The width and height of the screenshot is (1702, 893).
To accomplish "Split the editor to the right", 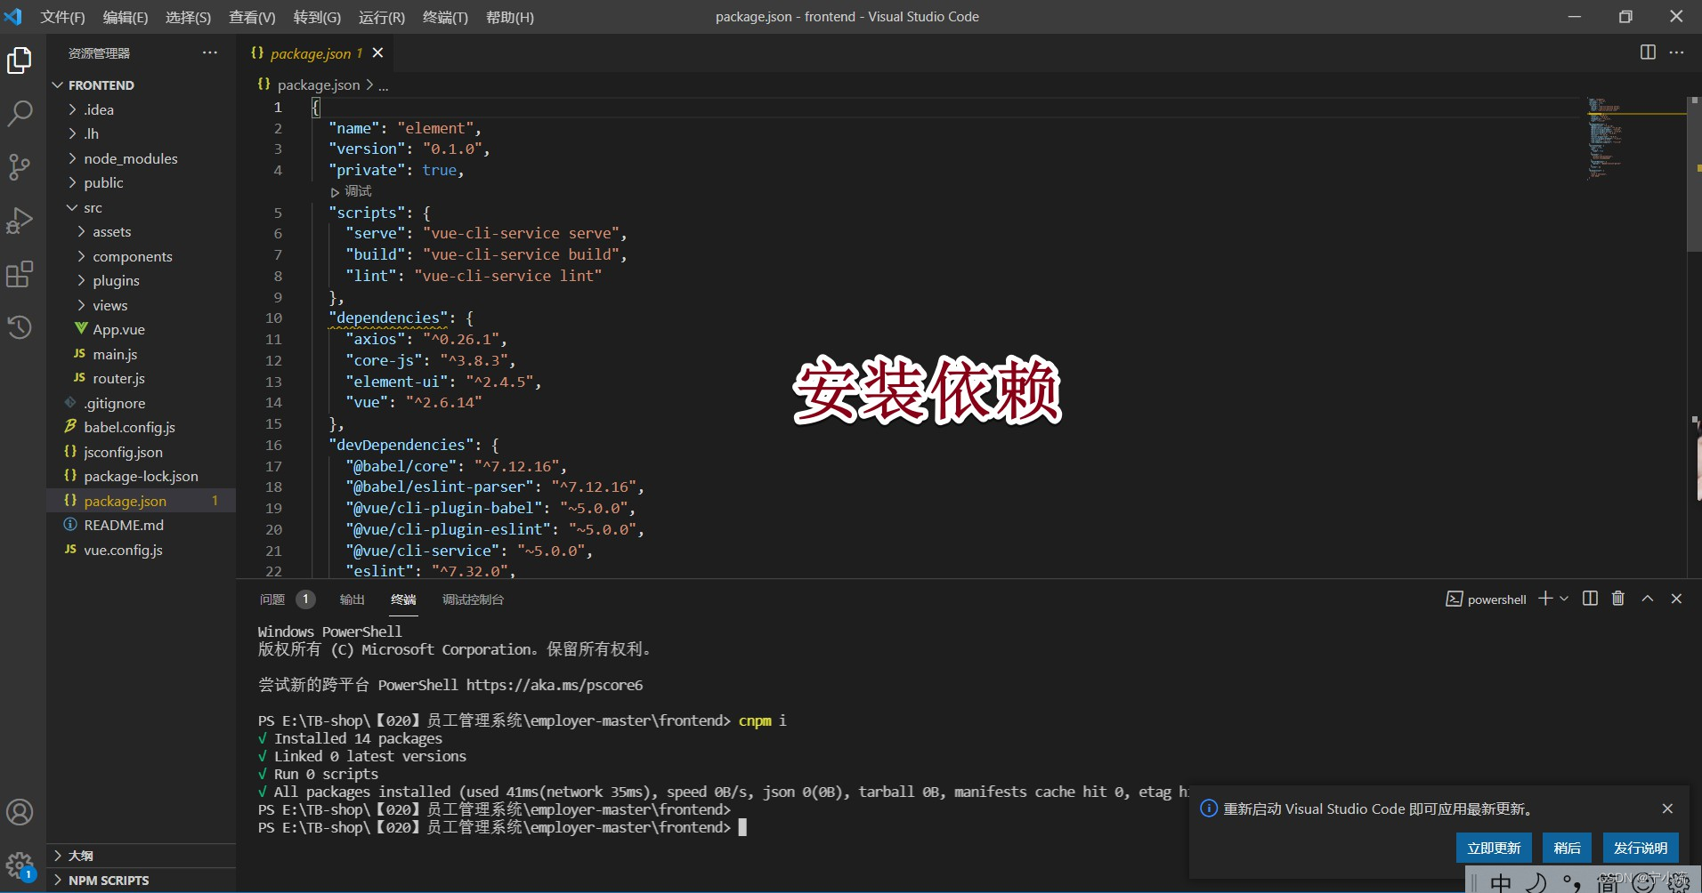I will click(1648, 52).
